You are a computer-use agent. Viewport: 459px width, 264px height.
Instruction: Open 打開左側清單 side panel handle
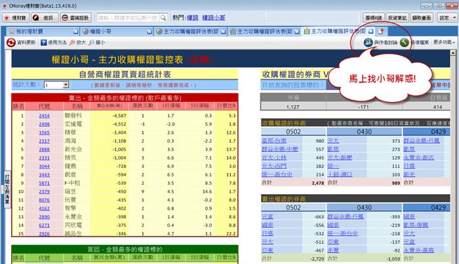coord(7,190)
